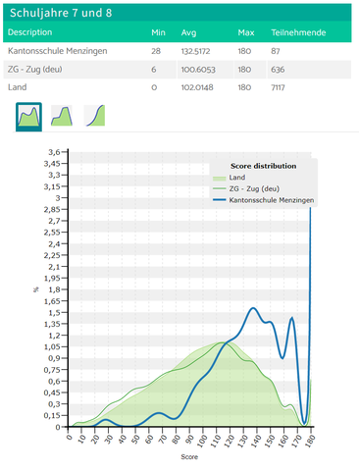Toggle the Land series in legend
This screenshot has width=359, height=471.
(x=237, y=178)
